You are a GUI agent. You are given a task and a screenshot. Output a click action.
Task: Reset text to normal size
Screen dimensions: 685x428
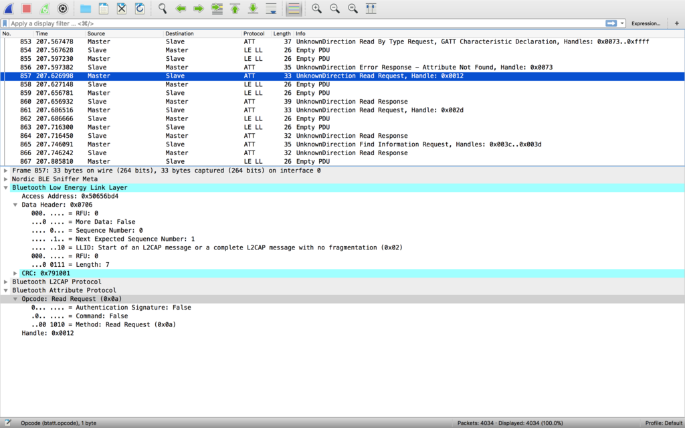[353, 8]
